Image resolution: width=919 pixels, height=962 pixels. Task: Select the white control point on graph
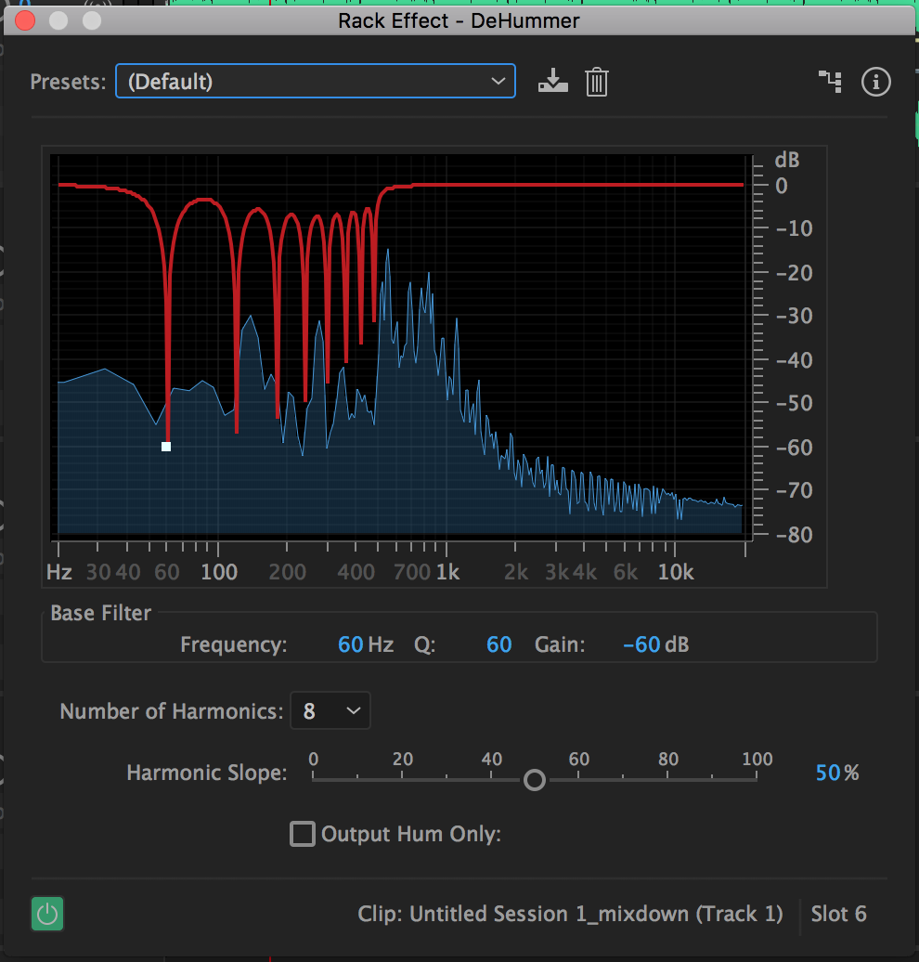click(166, 447)
